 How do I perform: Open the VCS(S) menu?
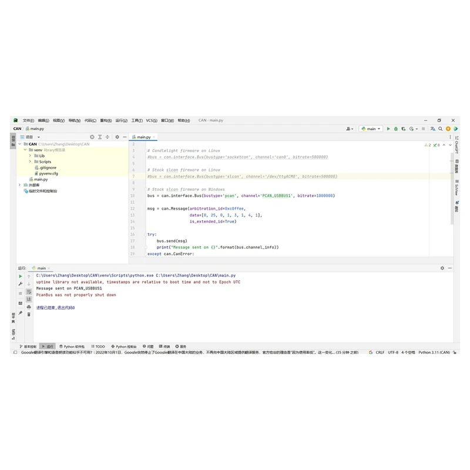[152, 120]
